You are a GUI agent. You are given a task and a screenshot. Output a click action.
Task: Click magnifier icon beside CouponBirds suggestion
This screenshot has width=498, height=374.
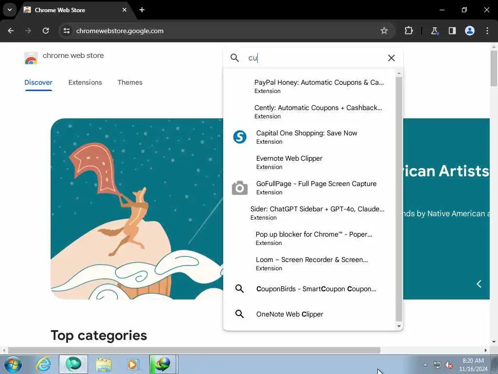239,289
